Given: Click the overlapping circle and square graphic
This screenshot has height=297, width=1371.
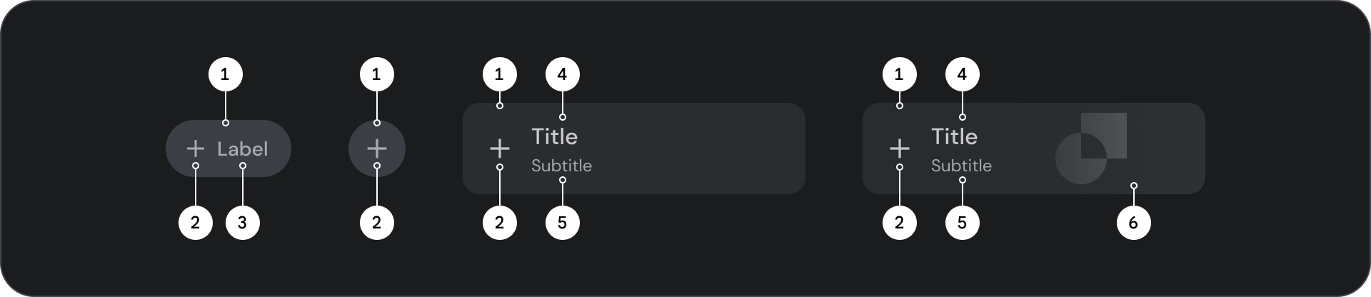Looking at the screenshot, I should (1091, 148).
